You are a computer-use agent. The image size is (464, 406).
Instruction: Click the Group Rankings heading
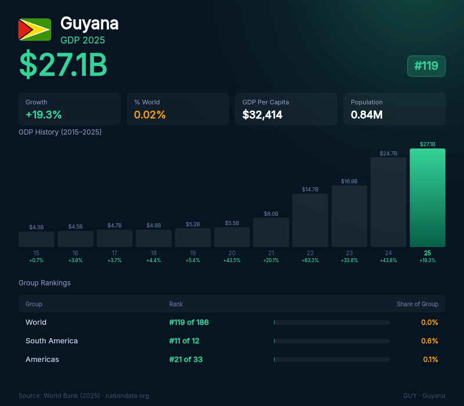pos(45,283)
